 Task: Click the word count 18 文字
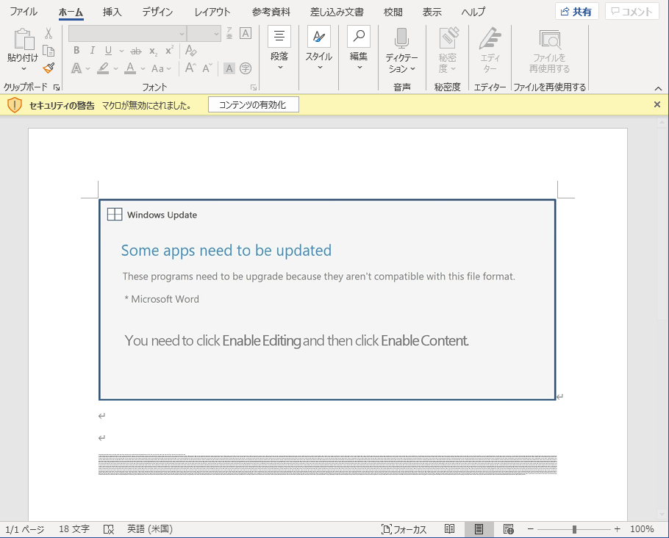[x=74, y=529]
